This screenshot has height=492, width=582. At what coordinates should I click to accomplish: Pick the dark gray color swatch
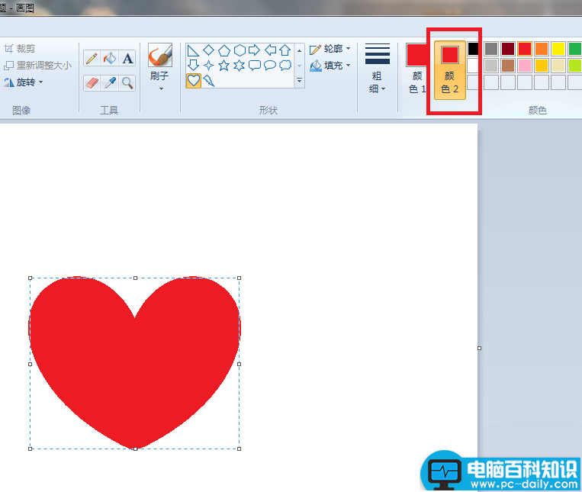pyautogui.click(x=491, y=49)
